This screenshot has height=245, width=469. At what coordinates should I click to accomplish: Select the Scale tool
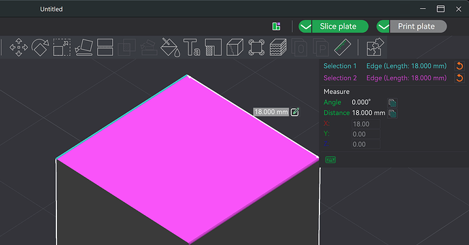(x=62, y=48)
